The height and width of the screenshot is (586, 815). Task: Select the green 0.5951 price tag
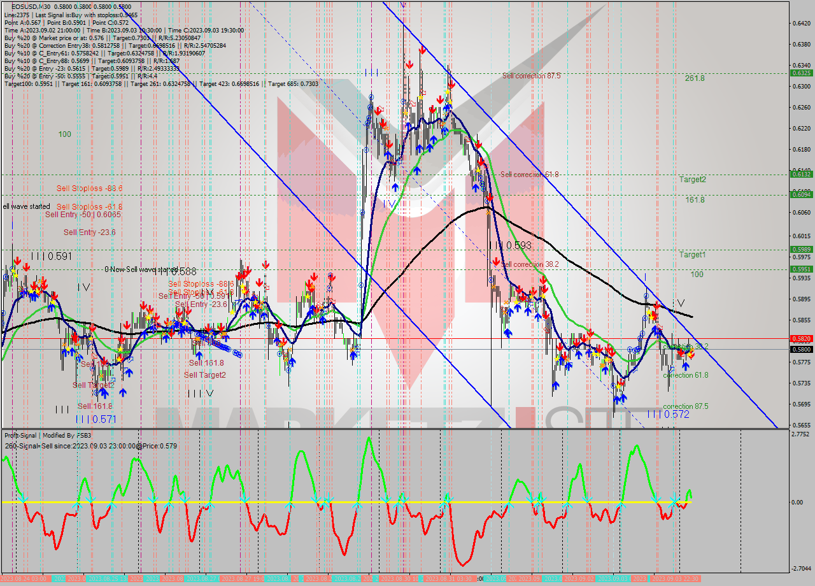pos(800,269)
